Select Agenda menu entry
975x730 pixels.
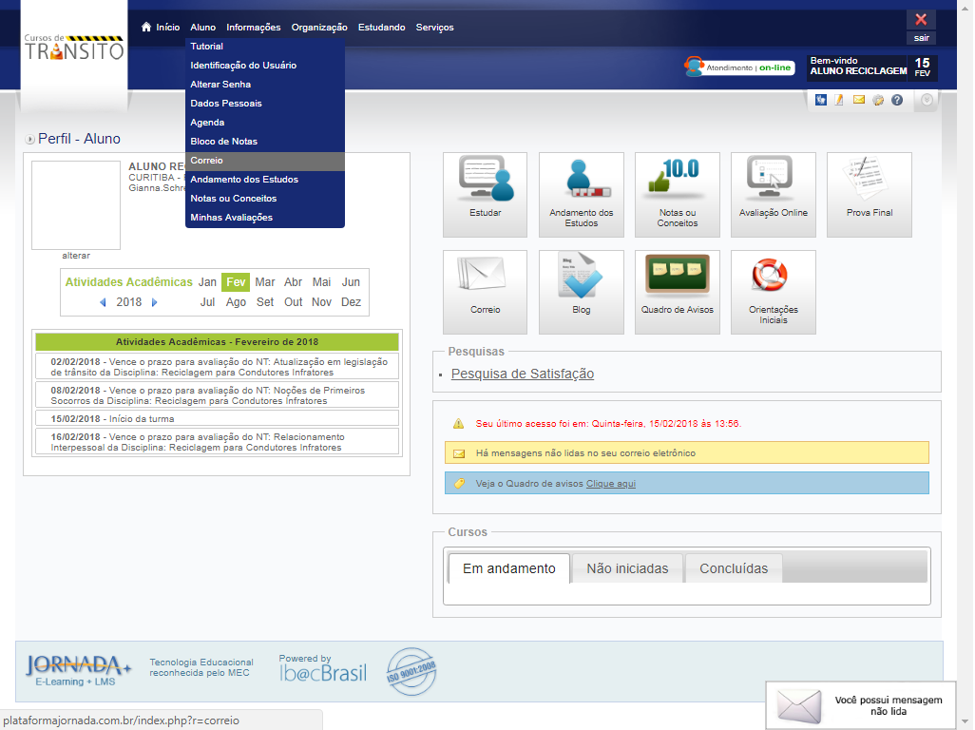(265, 122)
